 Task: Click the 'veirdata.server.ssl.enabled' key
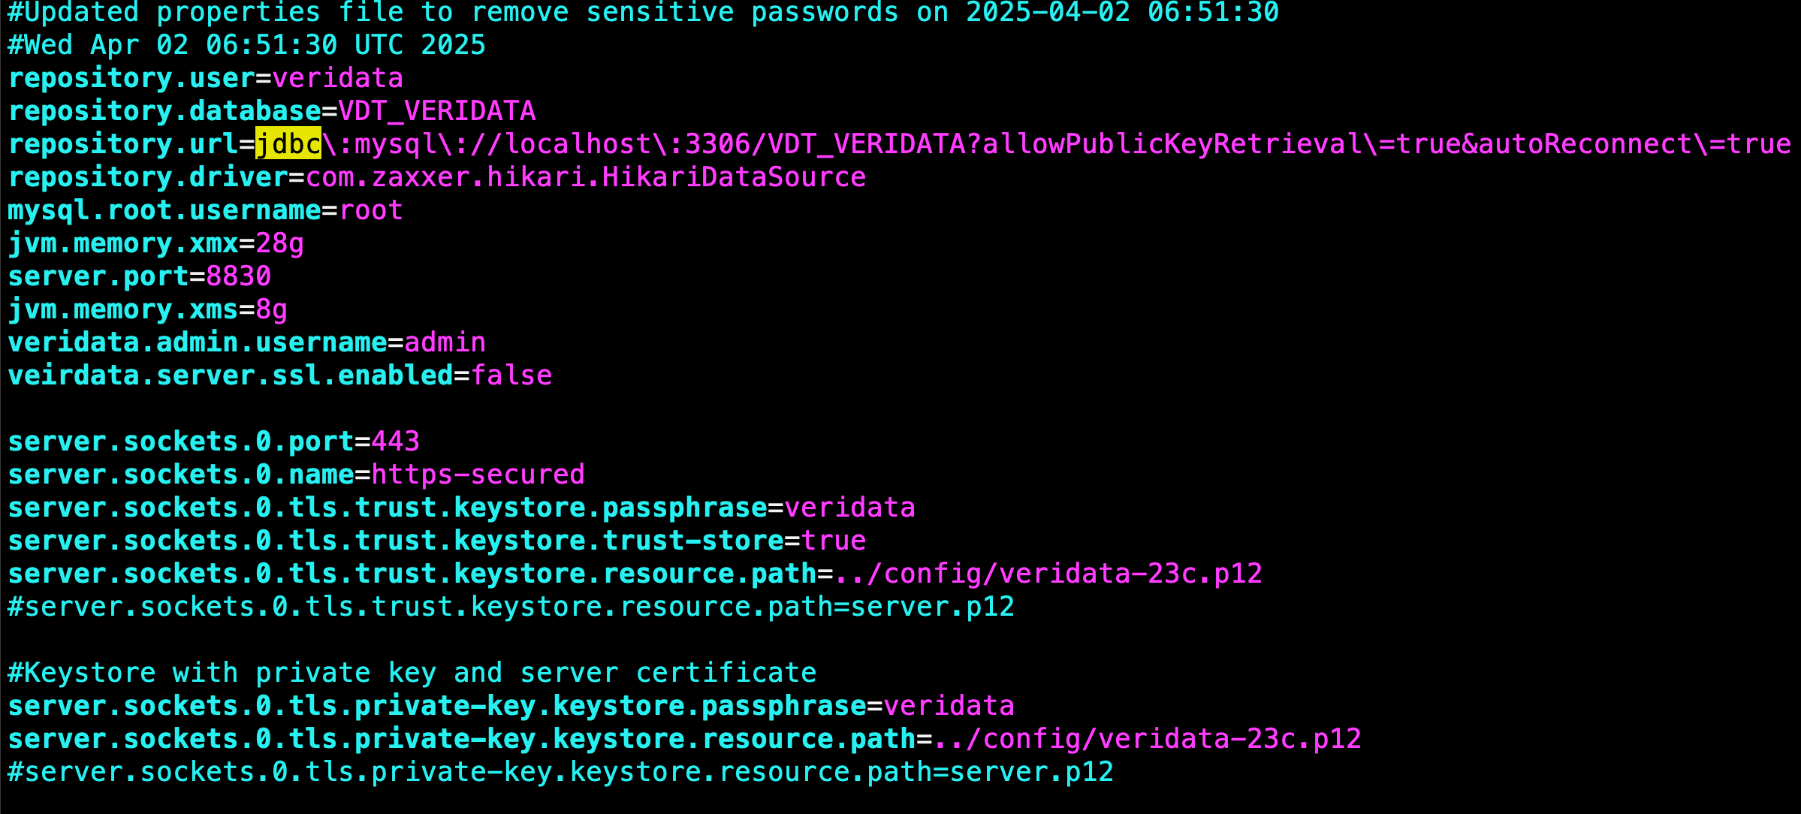231,375
